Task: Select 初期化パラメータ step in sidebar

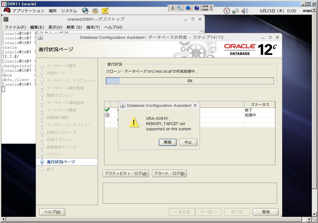Action: point(61,132)
